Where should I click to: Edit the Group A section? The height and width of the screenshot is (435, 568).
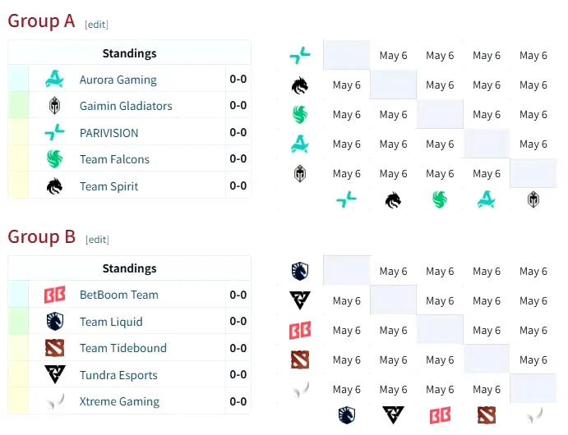click(x=96, y=25)
